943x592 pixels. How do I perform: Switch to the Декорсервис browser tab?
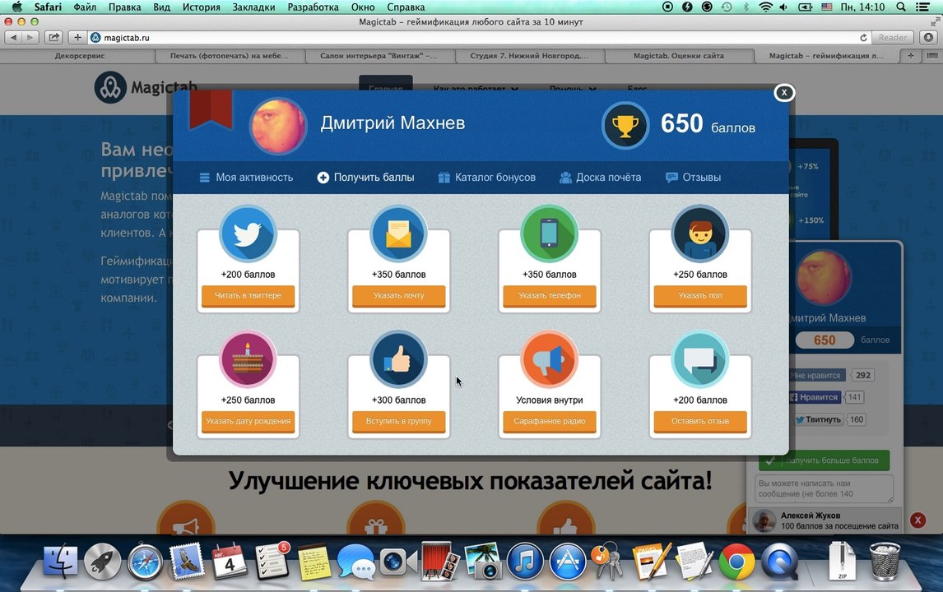point(79,56)
